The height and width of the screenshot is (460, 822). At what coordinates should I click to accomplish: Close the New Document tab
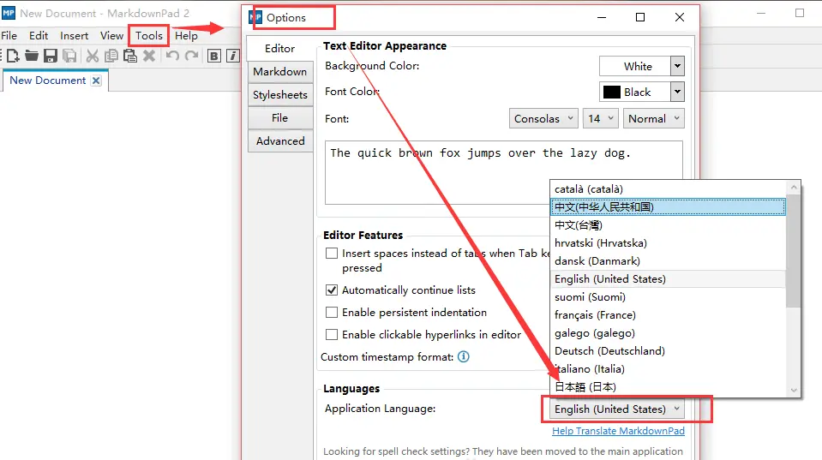click(96, 81)
